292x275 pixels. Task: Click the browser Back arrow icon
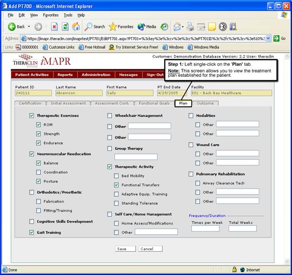click(x=11, y=27)
